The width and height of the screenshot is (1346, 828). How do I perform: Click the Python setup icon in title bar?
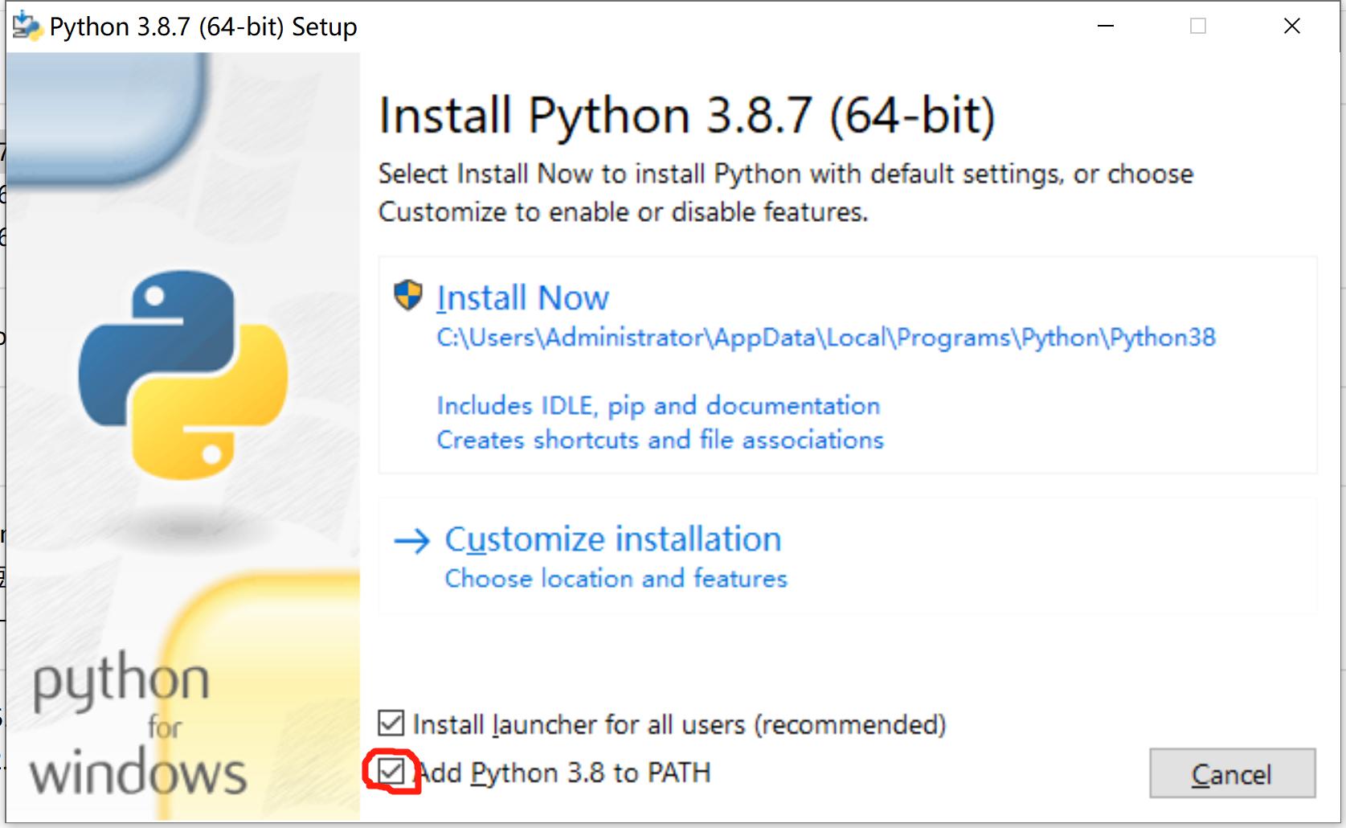click(x=24, y=25)
